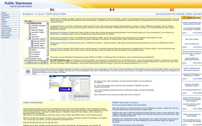Open Public ShareFolder und Outlook 2016 news headline
202x126 pixels.
click(x=192, y=23)
